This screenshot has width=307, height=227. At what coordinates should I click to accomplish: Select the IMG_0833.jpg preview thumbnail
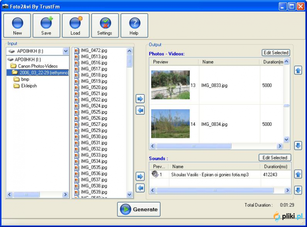click(x=170, y=85)
